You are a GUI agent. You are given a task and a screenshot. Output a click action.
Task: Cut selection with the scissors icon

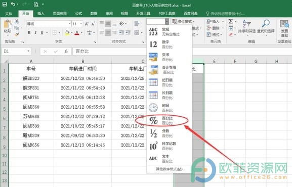(x=17, y=21)
